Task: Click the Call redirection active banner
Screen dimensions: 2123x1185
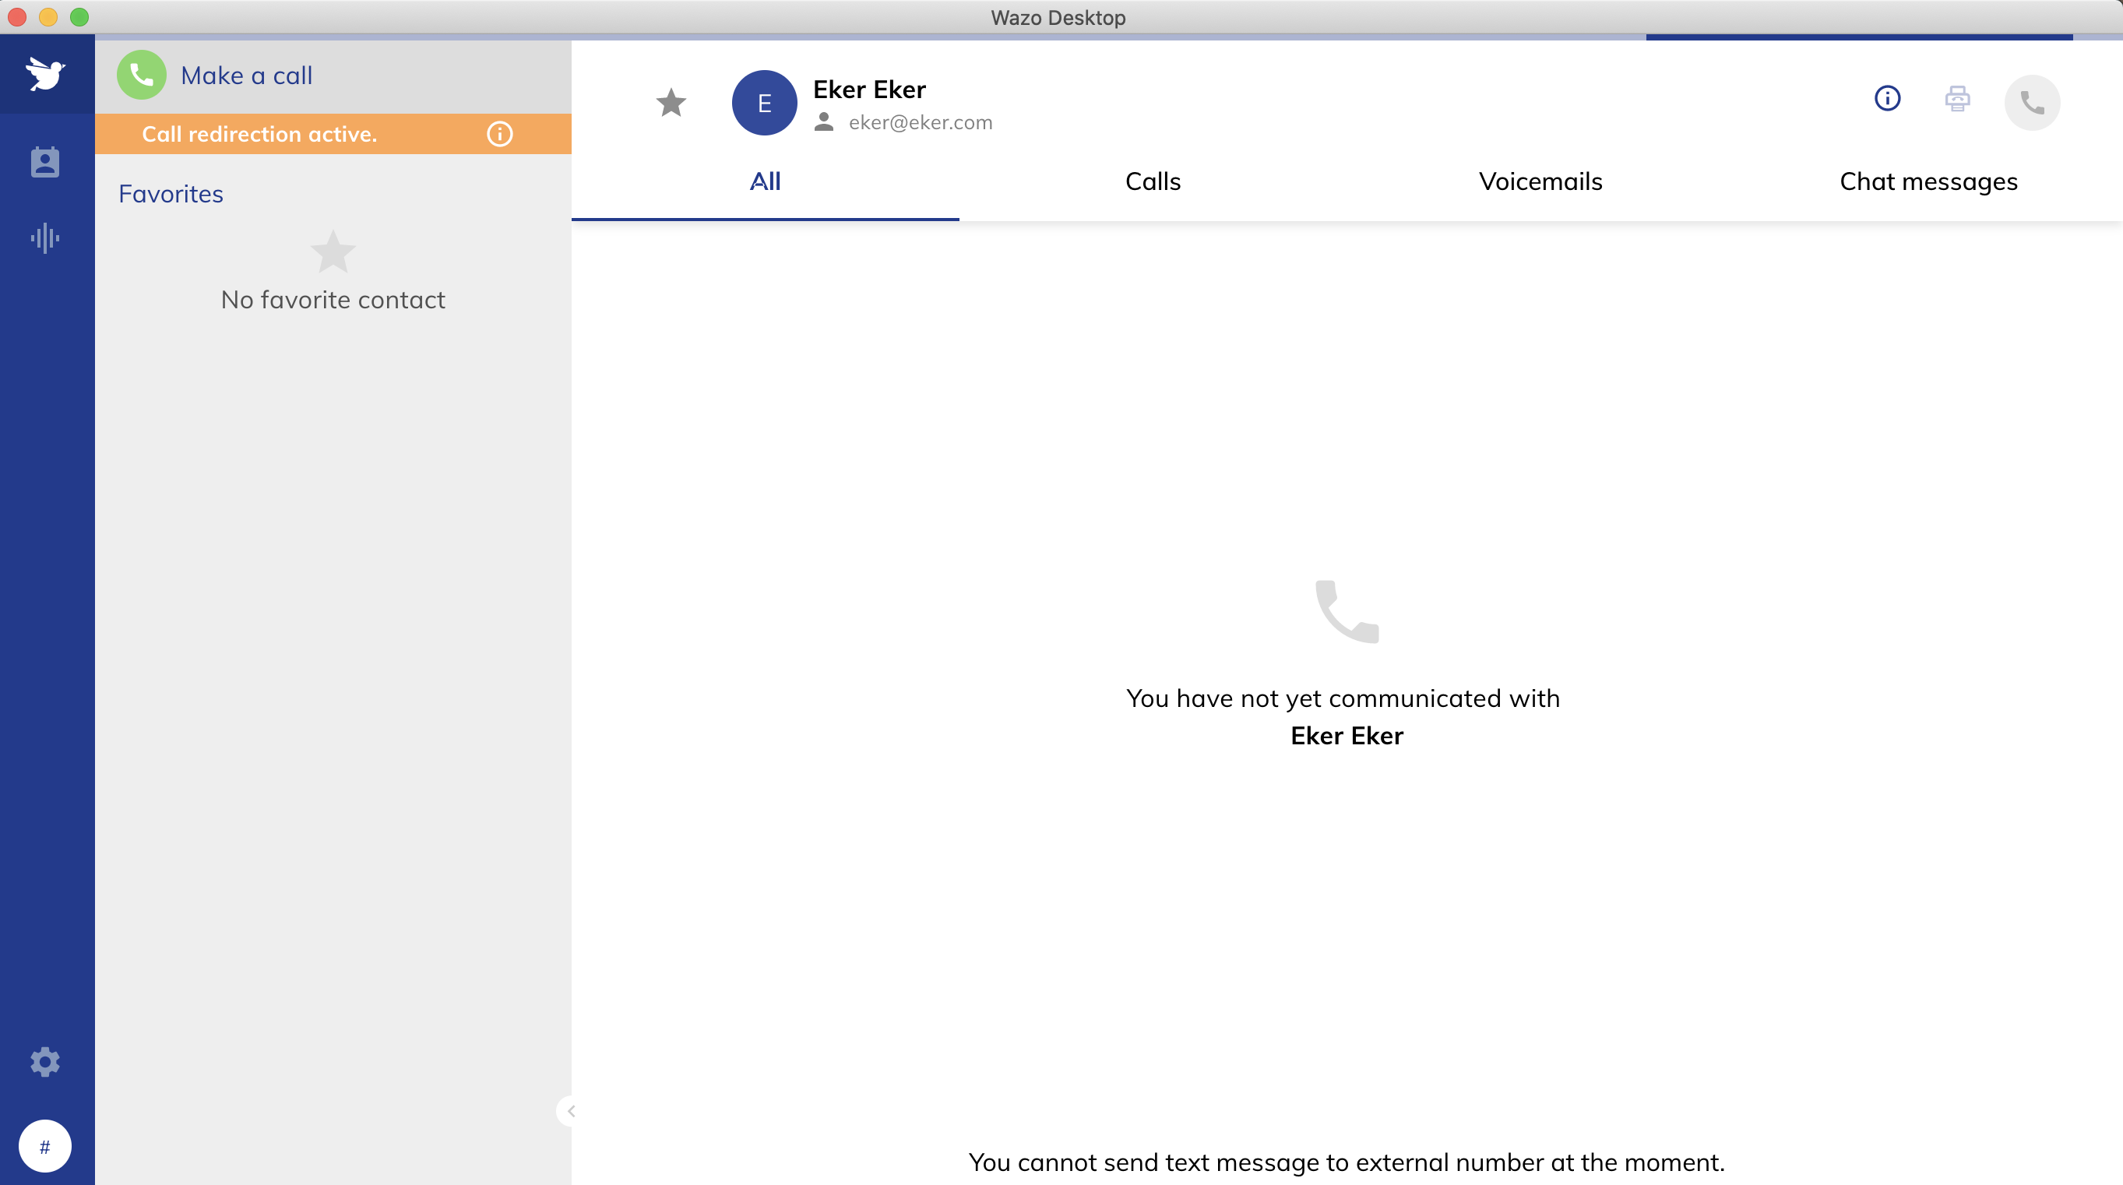Action: (259, 135)
